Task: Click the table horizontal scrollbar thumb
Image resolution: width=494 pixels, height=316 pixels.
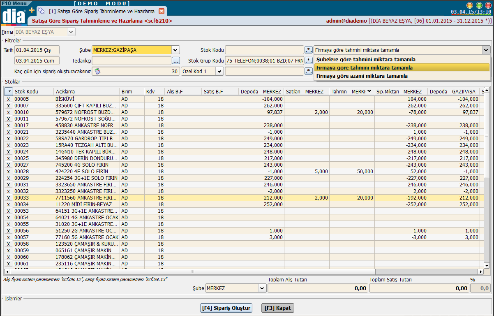Action: tap(192, 272)
